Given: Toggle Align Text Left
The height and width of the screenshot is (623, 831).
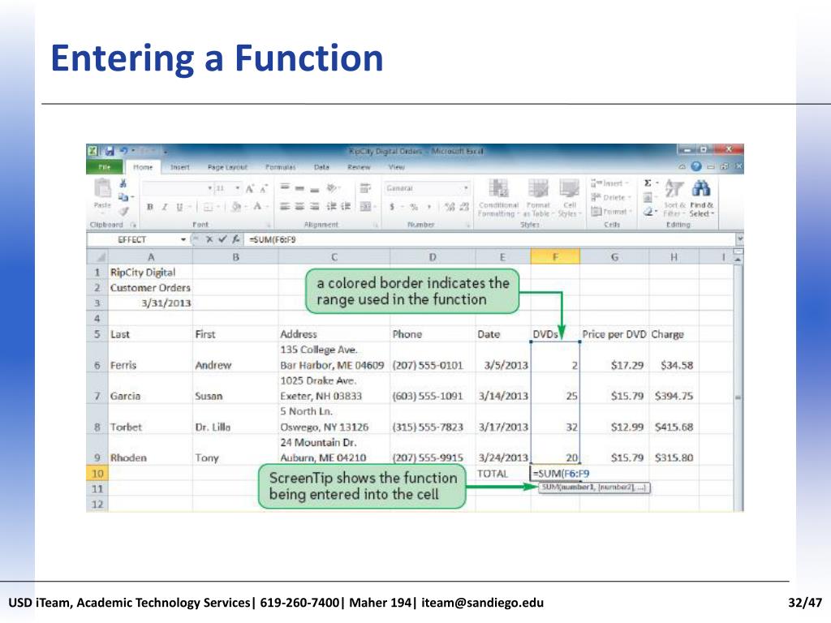Looking at the screenshot, I should [x=285, y=207].
